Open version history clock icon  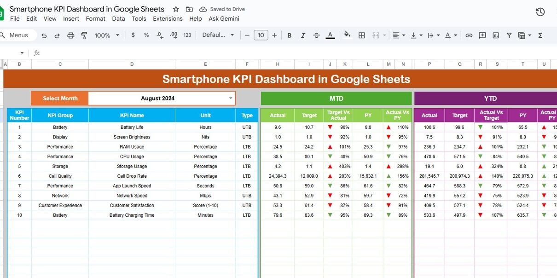coord(540,12)
